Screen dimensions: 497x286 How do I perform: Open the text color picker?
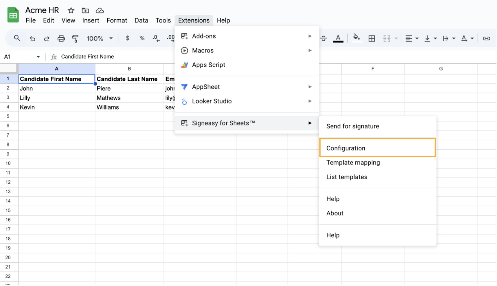click(338, 38)
